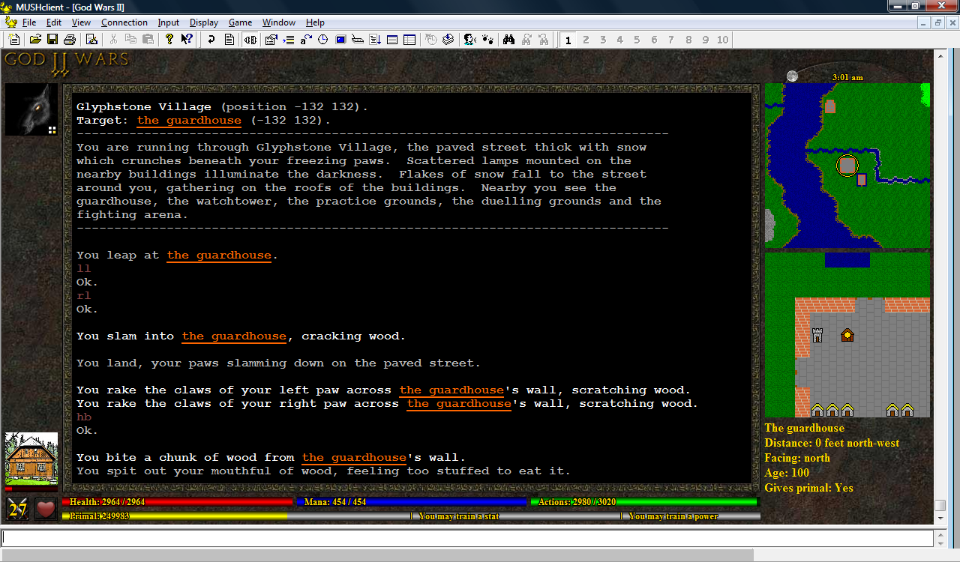Click the wolf portrait thumbnail

pyautogui.click(x=31, y=109)
